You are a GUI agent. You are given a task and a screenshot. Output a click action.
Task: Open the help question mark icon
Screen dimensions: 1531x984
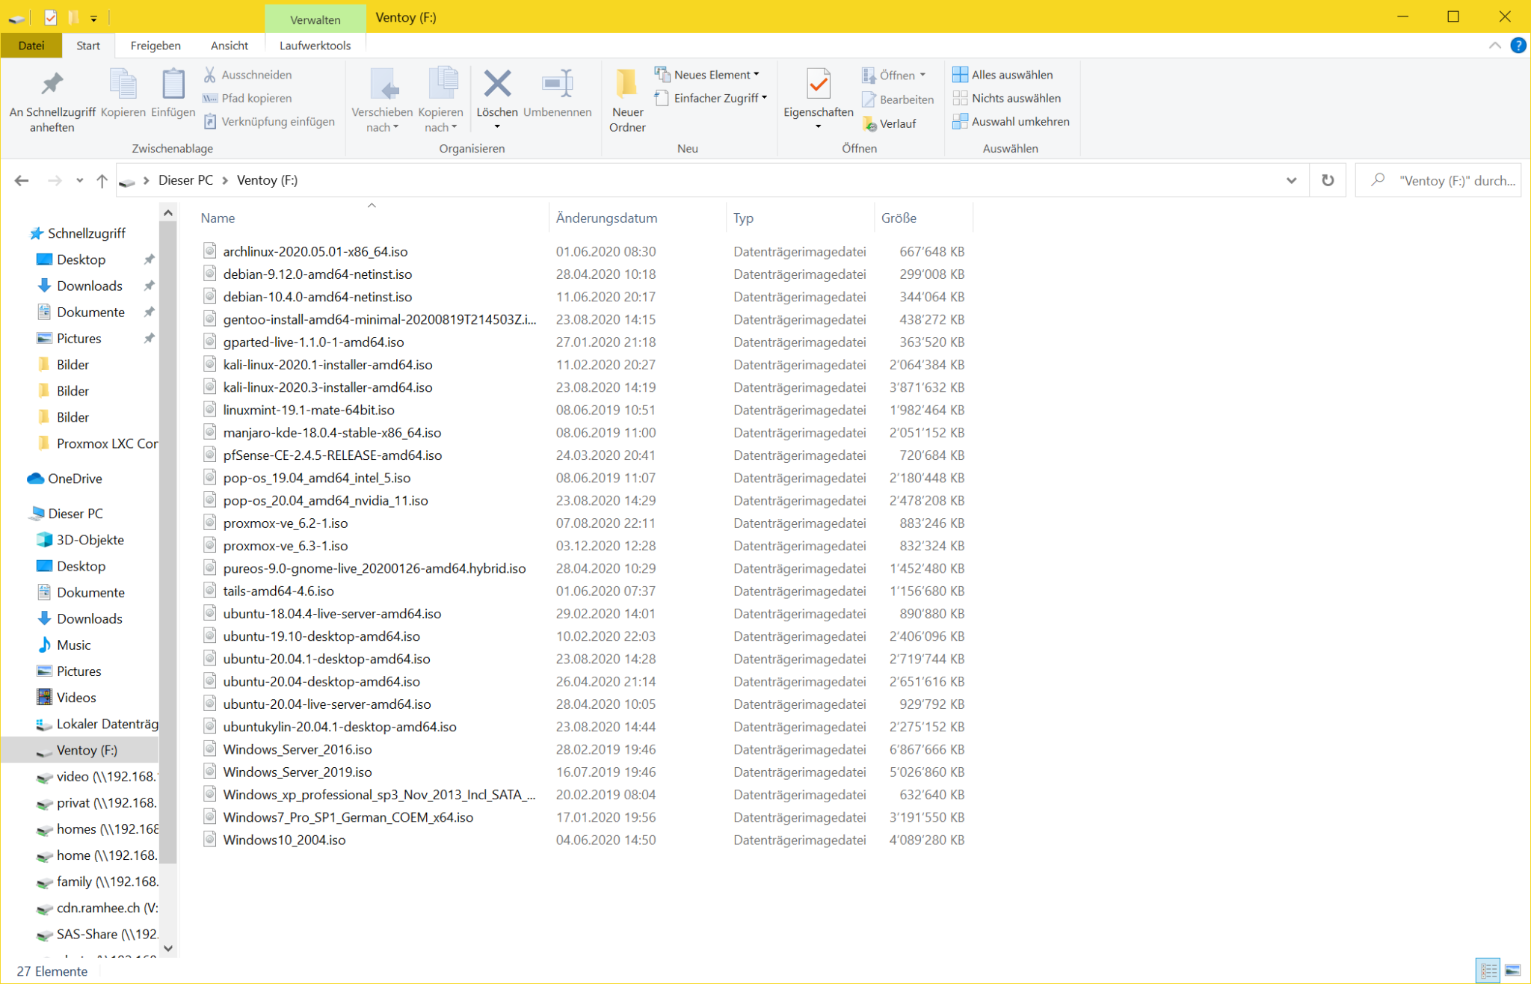point(1518,46)
